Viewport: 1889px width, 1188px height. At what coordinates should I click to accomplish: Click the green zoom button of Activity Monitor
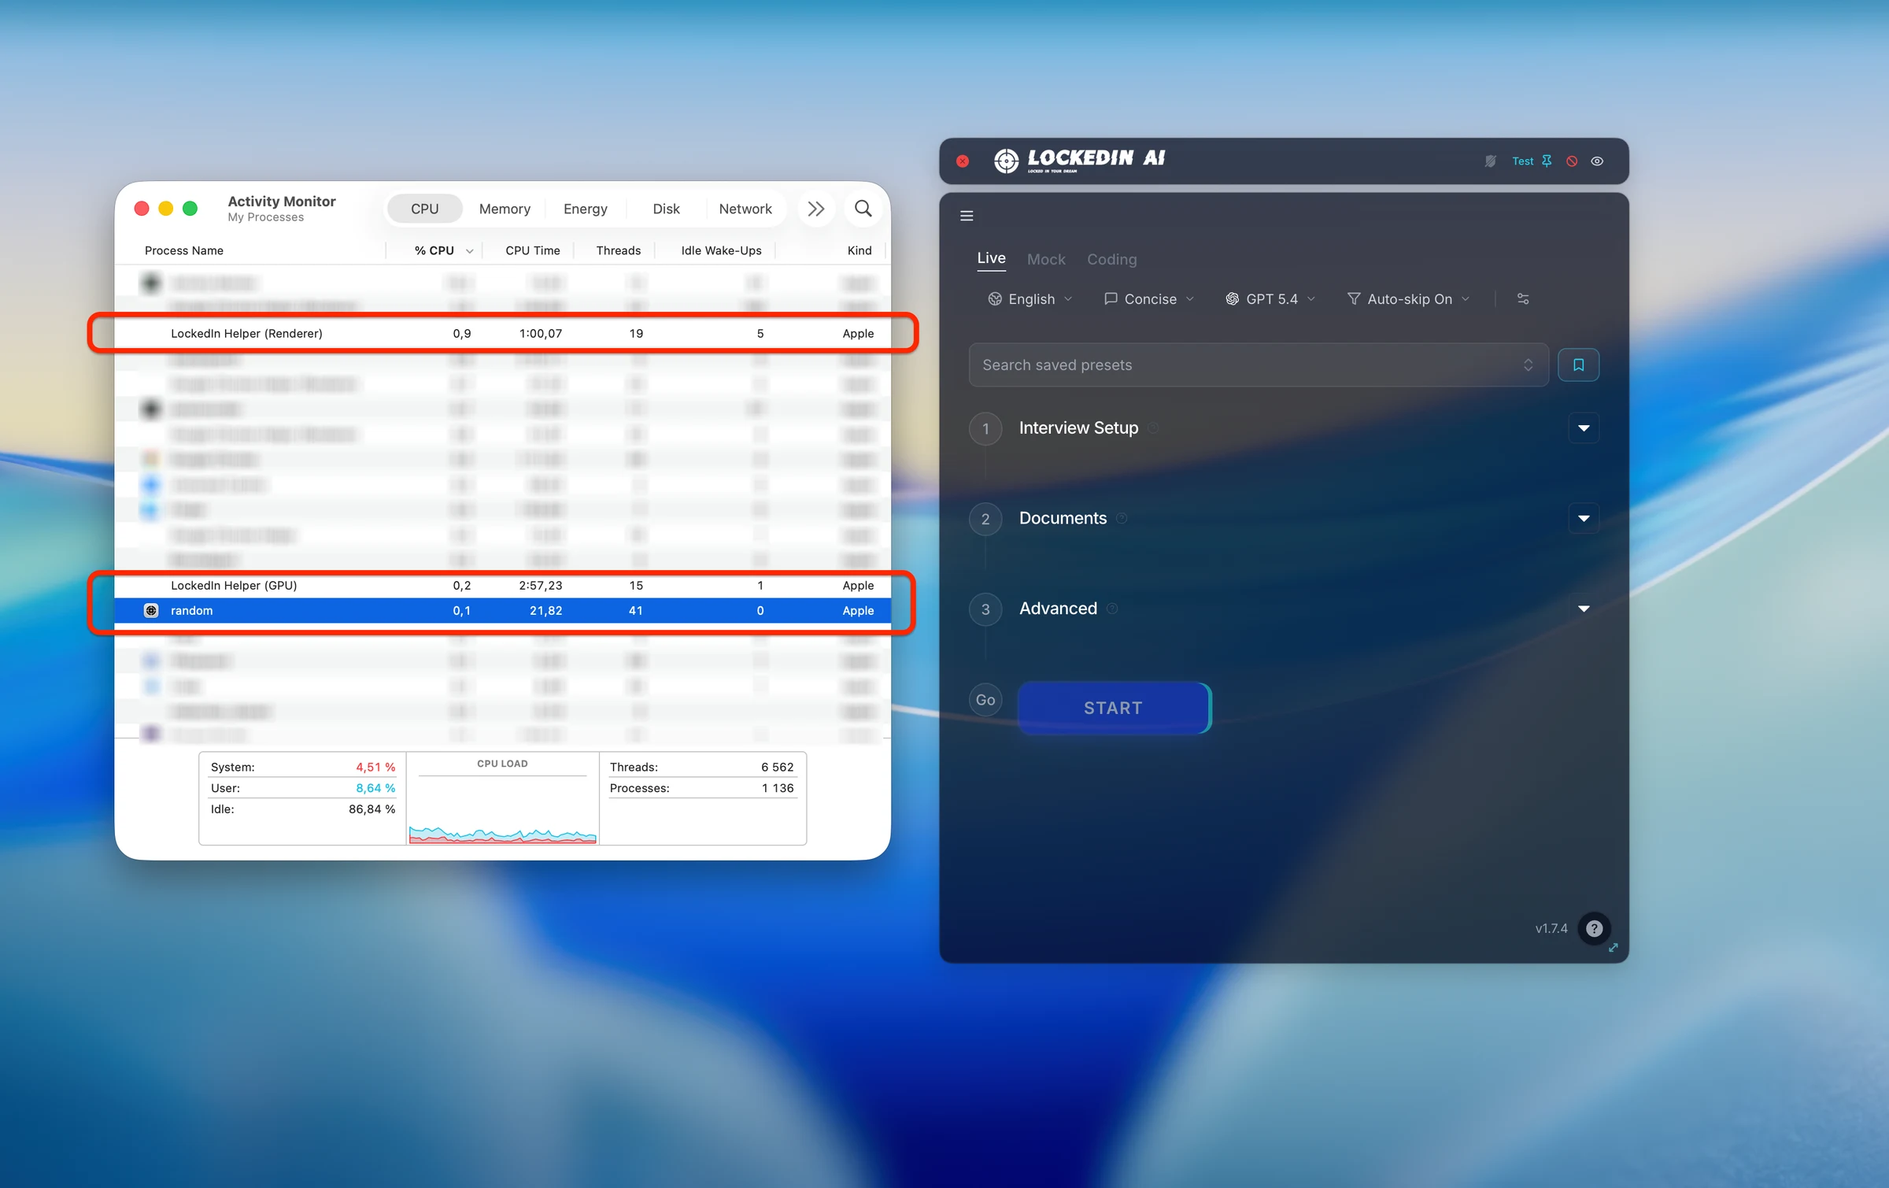pyautogui.click(x=190, y=209)
